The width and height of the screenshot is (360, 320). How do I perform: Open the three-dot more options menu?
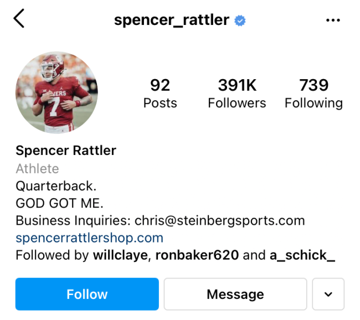[x=333, y=20]
